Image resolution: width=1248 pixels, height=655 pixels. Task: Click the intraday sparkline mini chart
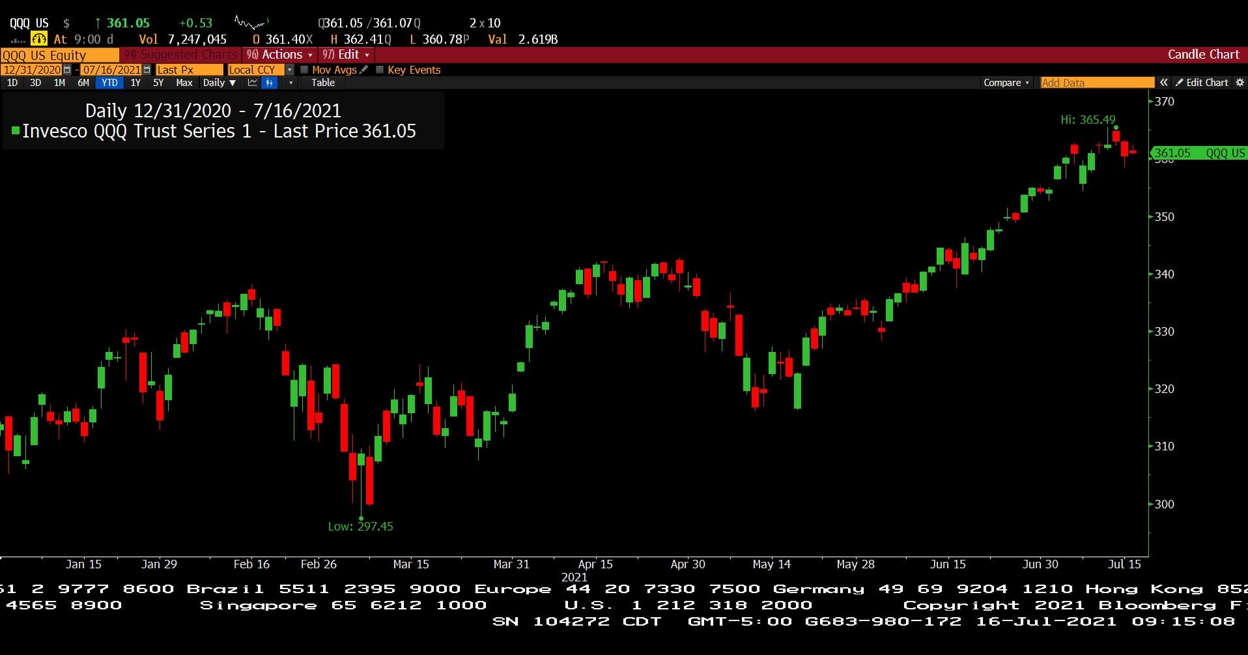click(251, 23)
